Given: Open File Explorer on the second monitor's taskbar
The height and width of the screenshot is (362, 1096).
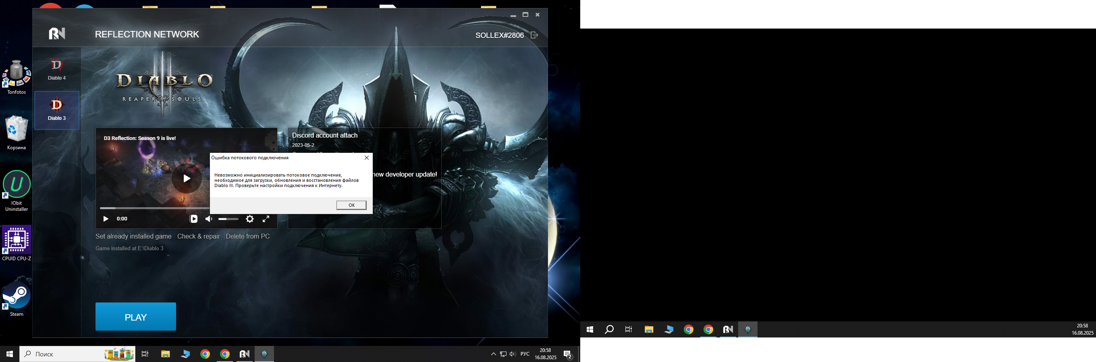Looking at the screenshot, I should pyautogui.click(x=649, y=329).
